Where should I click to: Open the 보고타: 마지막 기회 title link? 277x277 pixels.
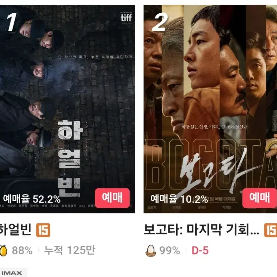201,230
